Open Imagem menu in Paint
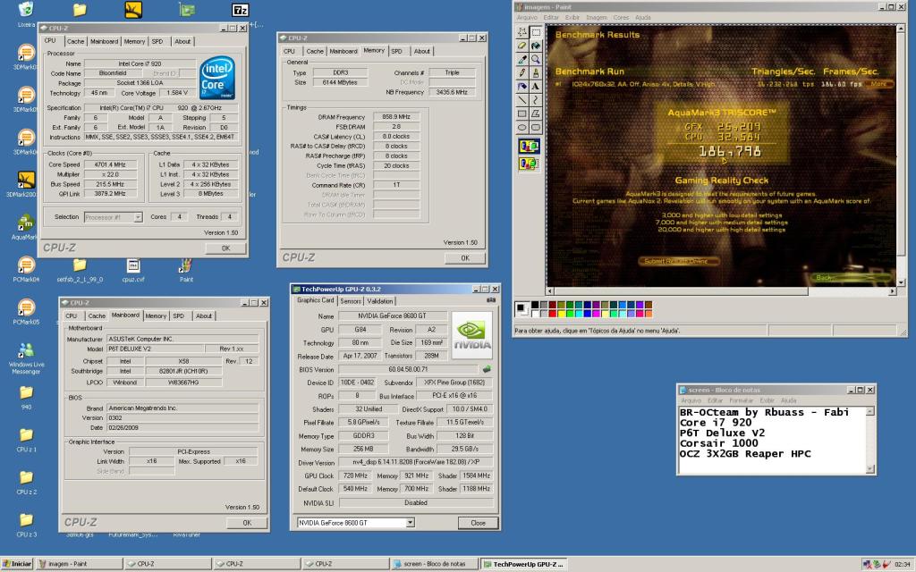Viewport: 916px width, 572px height. click(597, 18)
